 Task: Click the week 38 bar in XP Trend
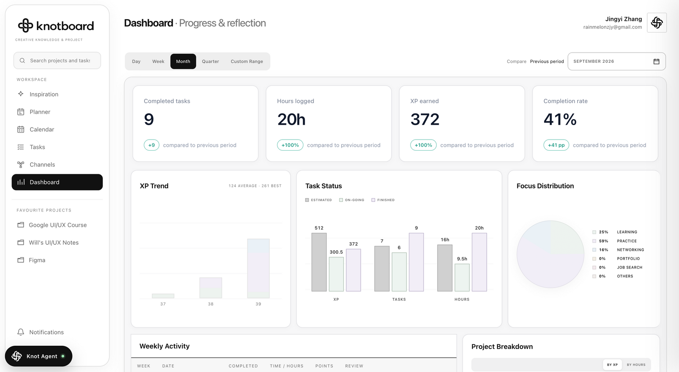pyautogui.click(x=210, y=288)
